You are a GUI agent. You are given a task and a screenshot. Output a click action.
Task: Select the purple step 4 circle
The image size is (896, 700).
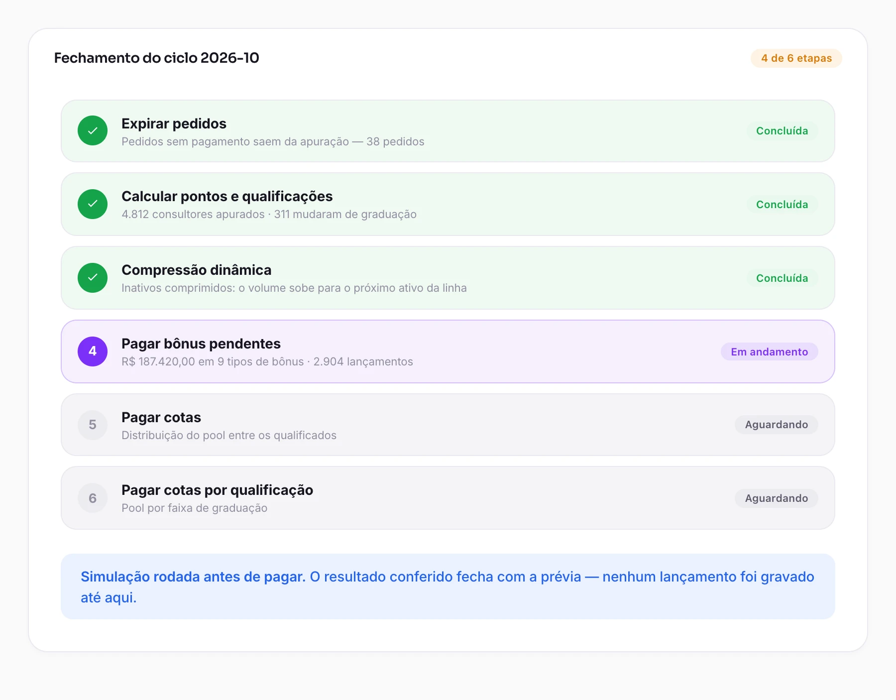93,351
